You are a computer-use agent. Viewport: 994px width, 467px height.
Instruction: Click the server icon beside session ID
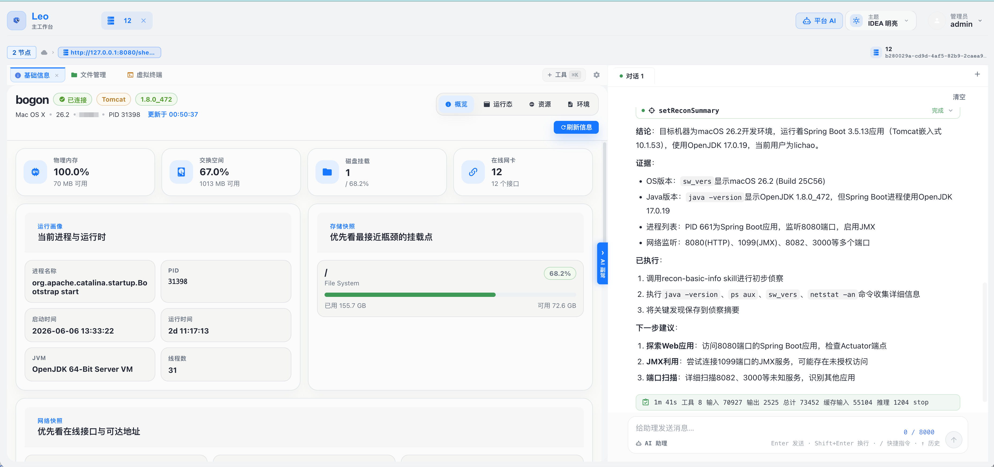tap(876, 52)
